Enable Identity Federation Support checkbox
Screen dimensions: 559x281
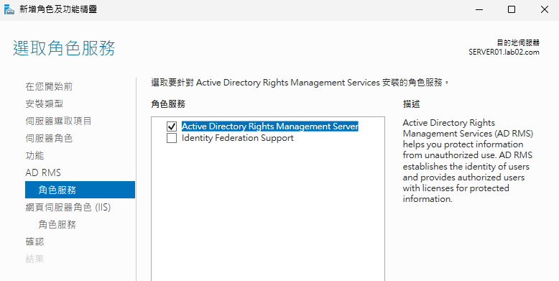point(172,139)
